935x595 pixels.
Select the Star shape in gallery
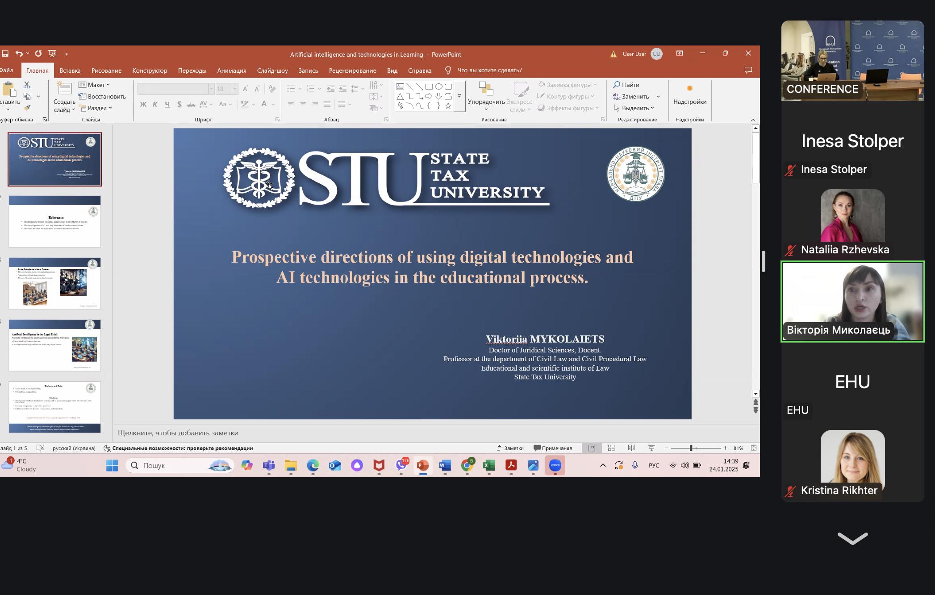[x=448, y=106]
